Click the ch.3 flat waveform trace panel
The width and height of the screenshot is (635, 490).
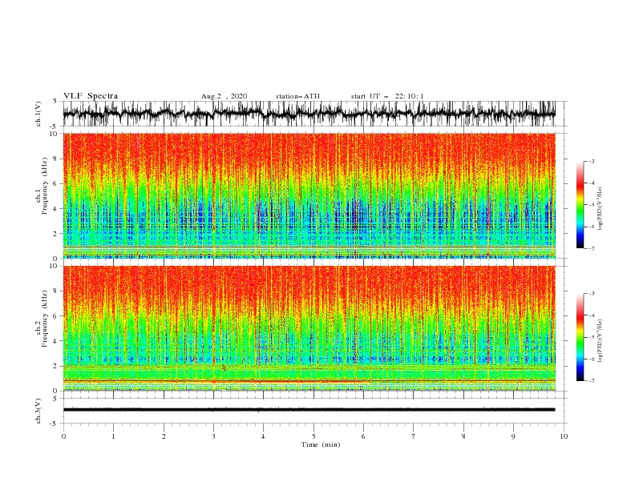(314, 411)
